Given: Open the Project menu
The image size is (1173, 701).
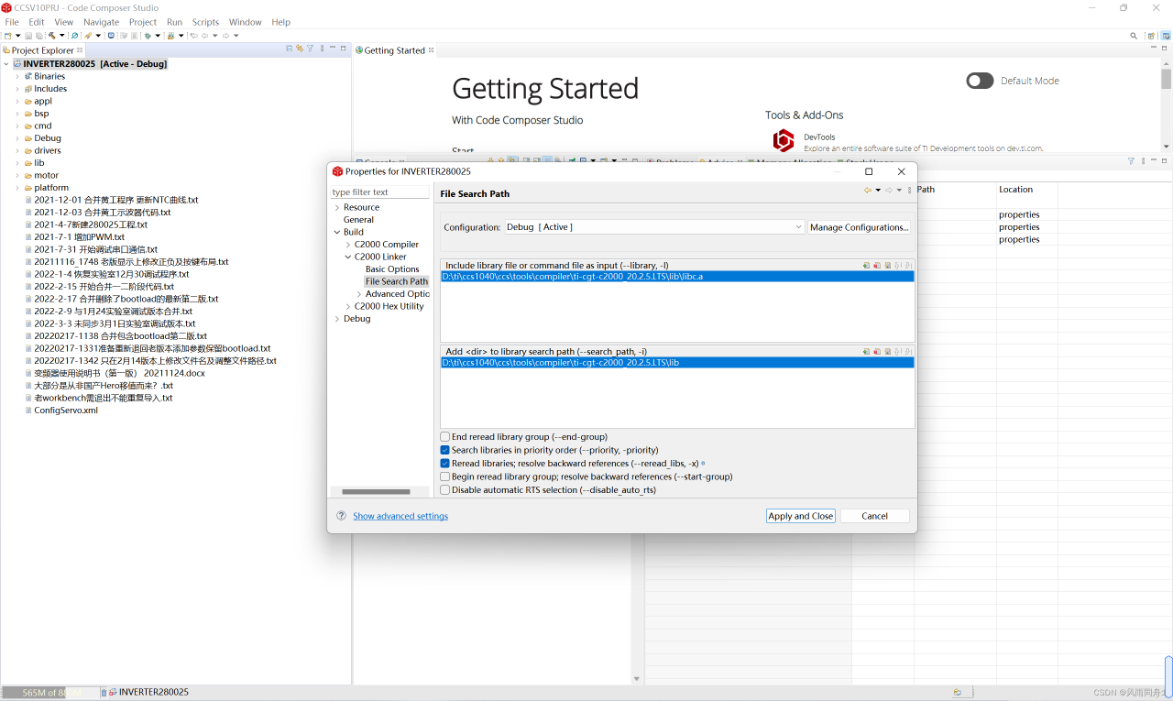Looking at the screenshot, I should tap(143, 22).
